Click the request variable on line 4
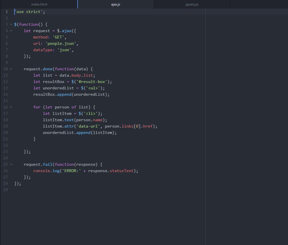 coord(41,31)
